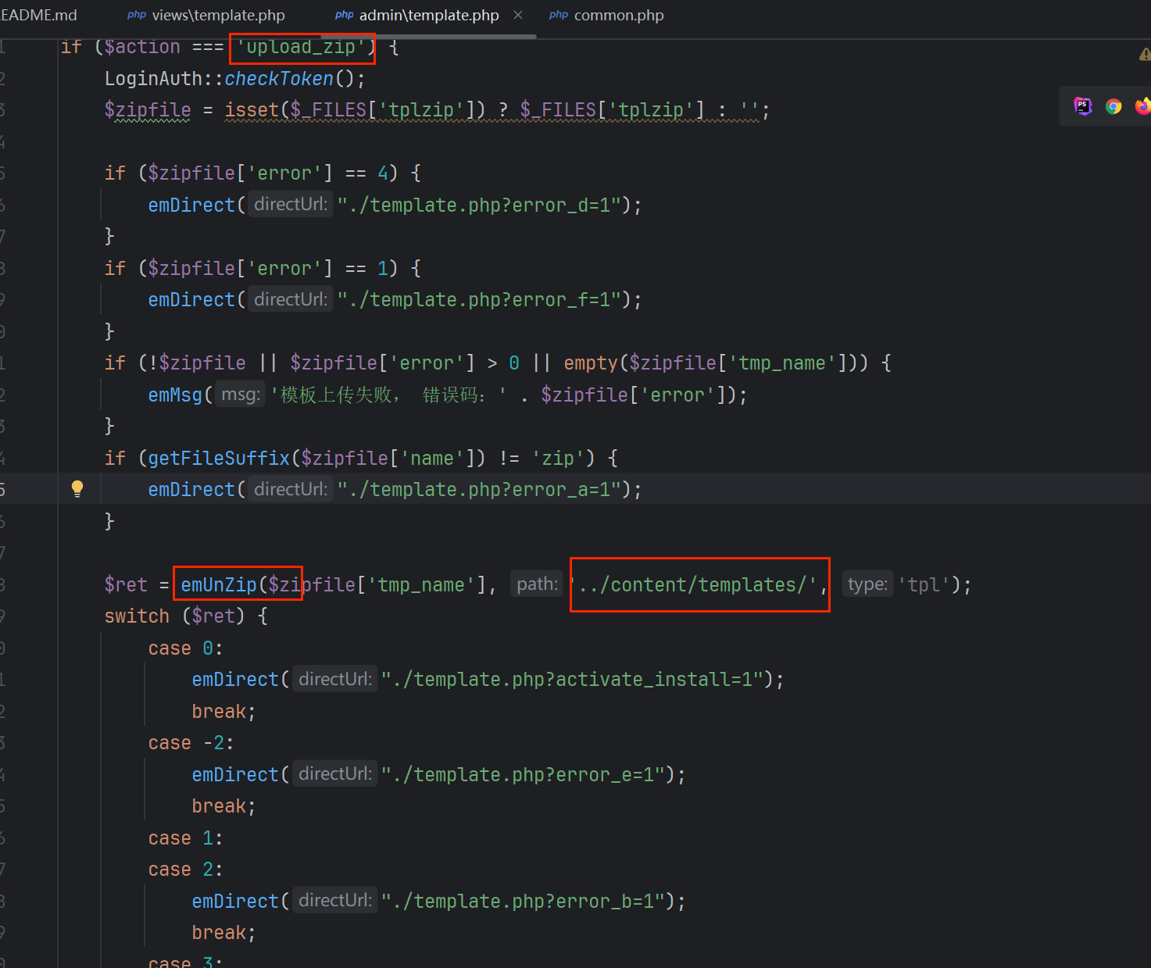Place cursor in '../content/templates/' path string
Screen dimensions: 1151x968
(x=698, y=585)
